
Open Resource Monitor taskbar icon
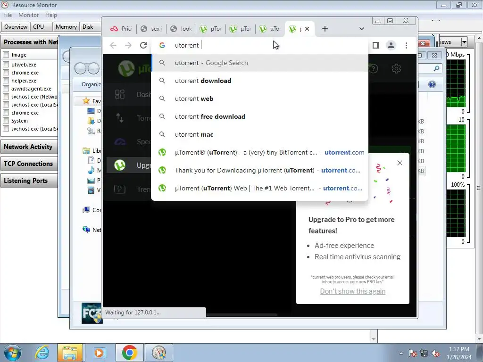(158, 353)
